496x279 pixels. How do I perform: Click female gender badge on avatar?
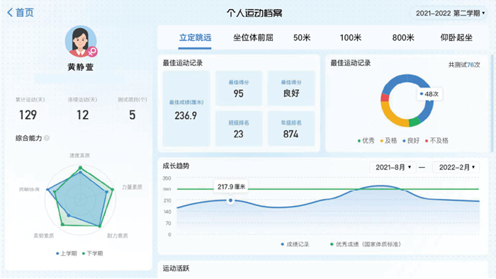tap(92, 52)
